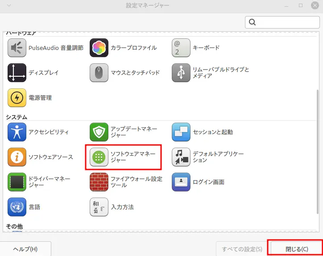Click the search magnifier icon

(253, 22)
